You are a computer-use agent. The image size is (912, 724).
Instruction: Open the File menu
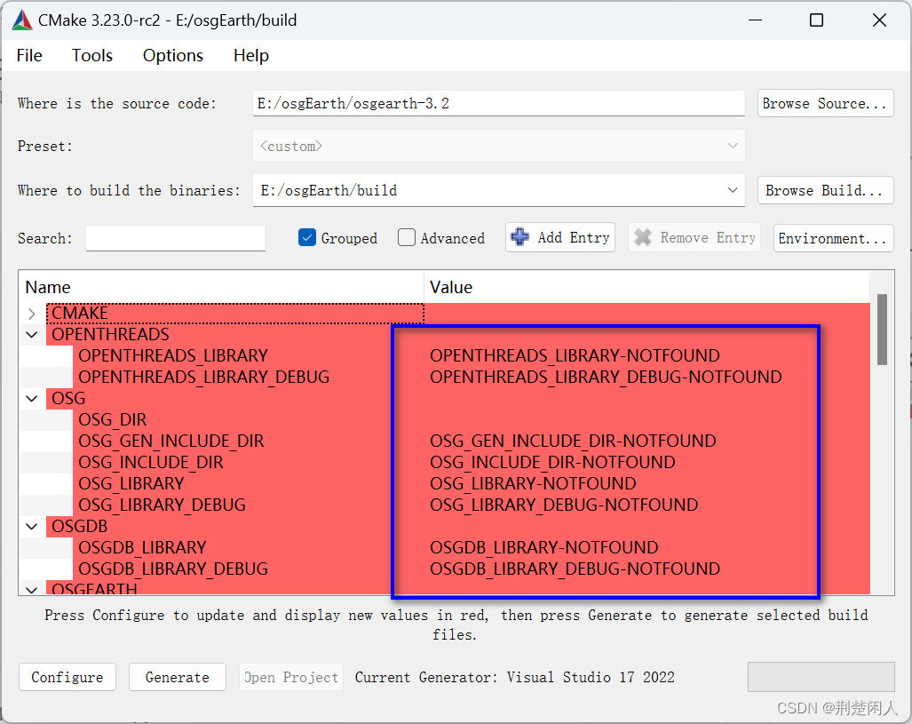click(x=29, y=55)
